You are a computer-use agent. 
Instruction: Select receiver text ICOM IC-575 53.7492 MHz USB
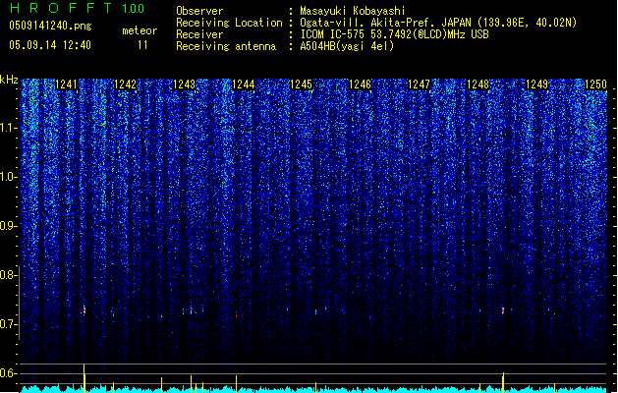394,34
